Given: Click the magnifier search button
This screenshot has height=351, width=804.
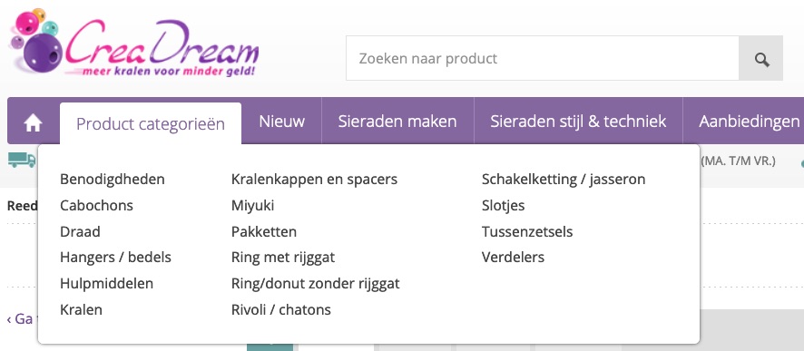Looking at the screenshot, I should pos(761,58).
